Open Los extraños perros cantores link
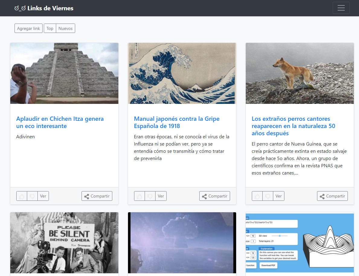This screenshot has height=276, width=359. coord(293,126)
